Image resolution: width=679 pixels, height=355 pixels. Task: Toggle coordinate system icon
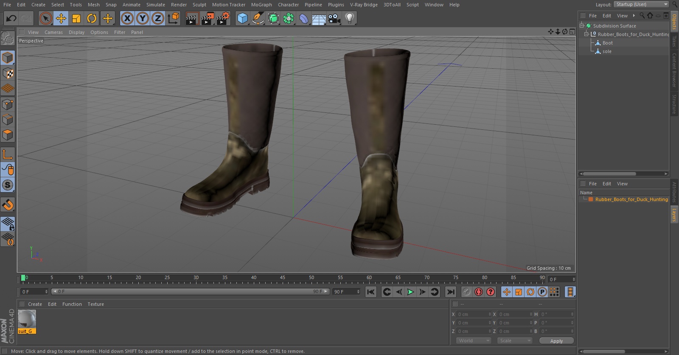[x=174, y=18]
